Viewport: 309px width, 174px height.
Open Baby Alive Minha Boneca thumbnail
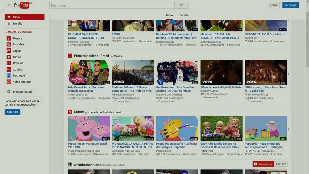[222, 129]
